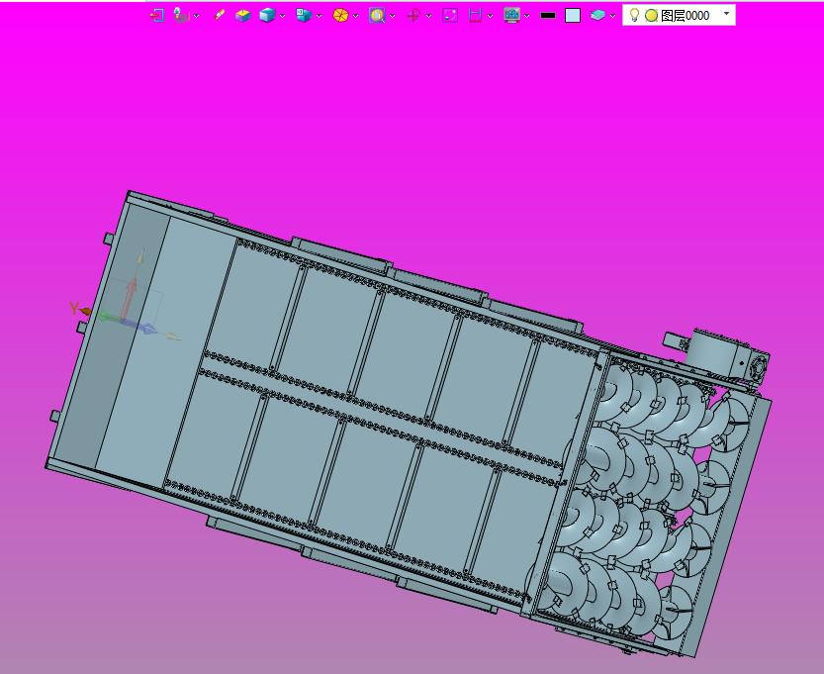The height and width of the screenshot is (674, 824).
Task: Select the pencil sketch tool icon
Action: pyautogui.click(x=220, y=15)
